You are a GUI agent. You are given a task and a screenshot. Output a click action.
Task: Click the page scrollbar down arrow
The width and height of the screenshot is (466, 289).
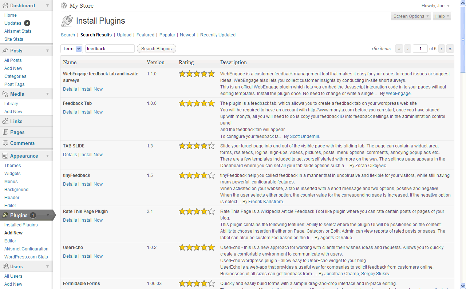click(x=463, y=286)
